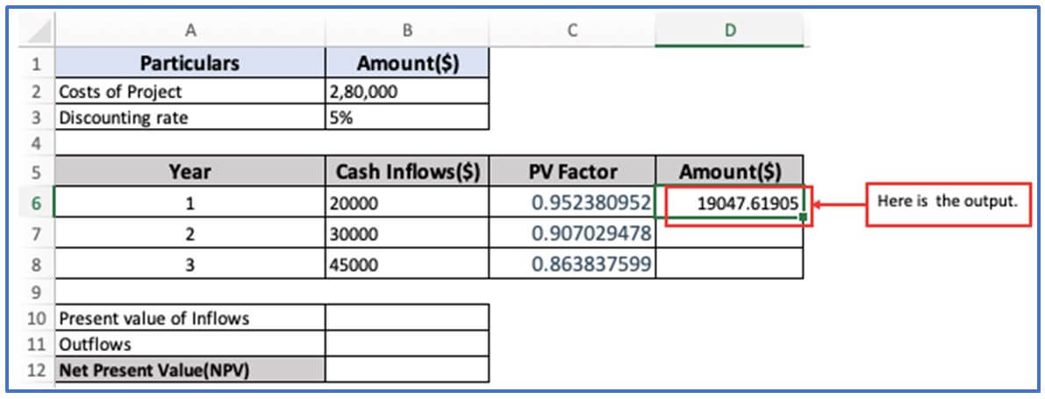Select the Costs of Project cell
1045x399 pixels.
[x=190, y=91]
